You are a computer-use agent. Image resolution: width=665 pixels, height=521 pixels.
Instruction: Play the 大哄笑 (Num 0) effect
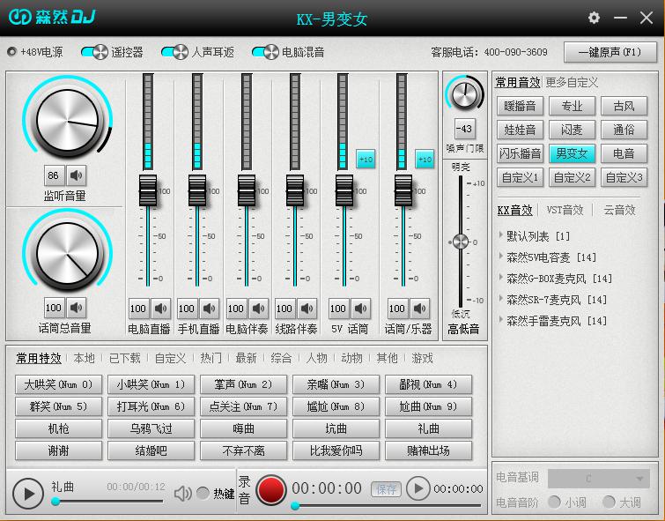[x=58, y=384]
